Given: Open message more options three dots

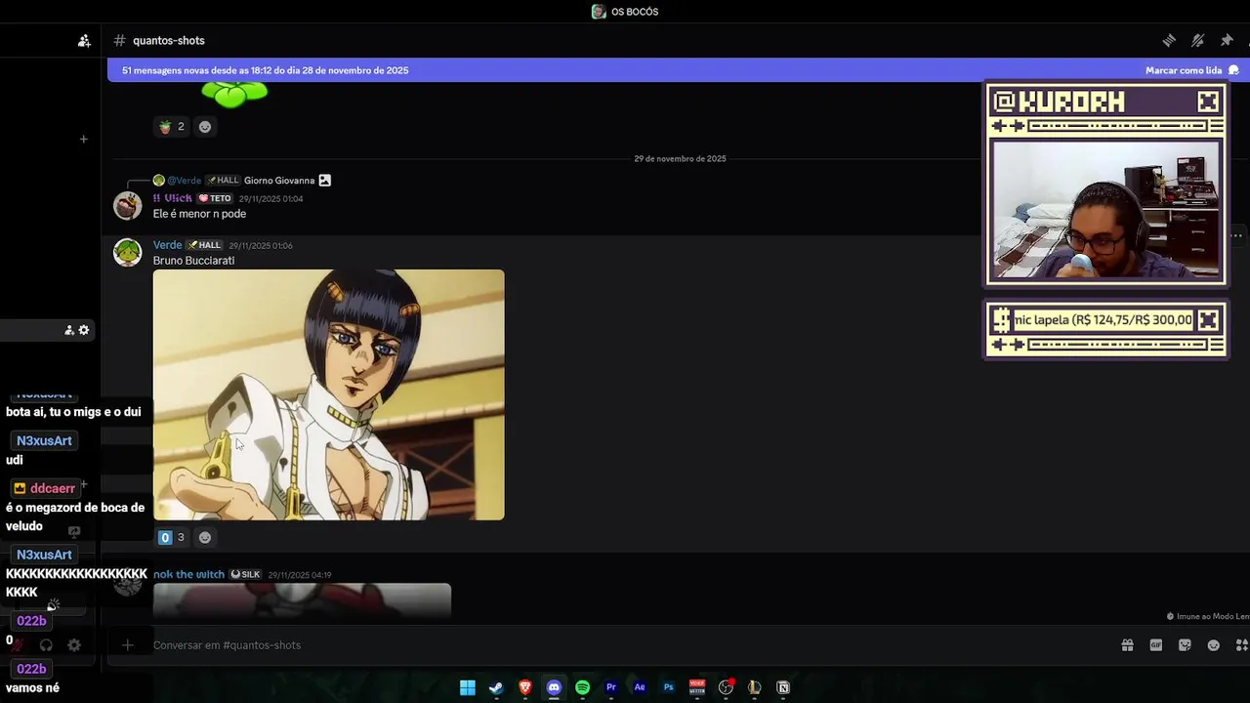Looking at the screenshot, I should [1236, 235].
